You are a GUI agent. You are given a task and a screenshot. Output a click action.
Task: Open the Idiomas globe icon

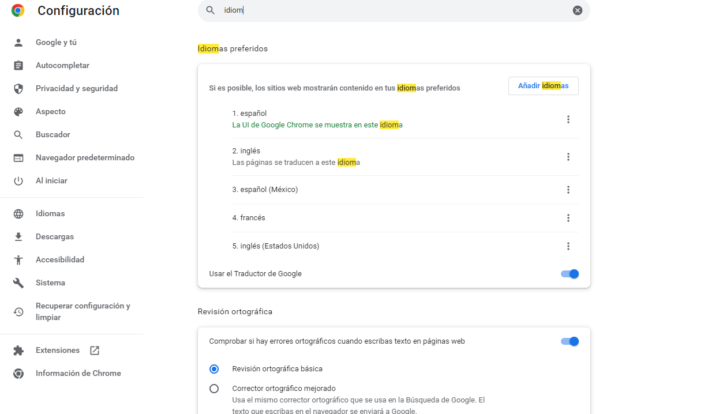[x=18, y=213]
